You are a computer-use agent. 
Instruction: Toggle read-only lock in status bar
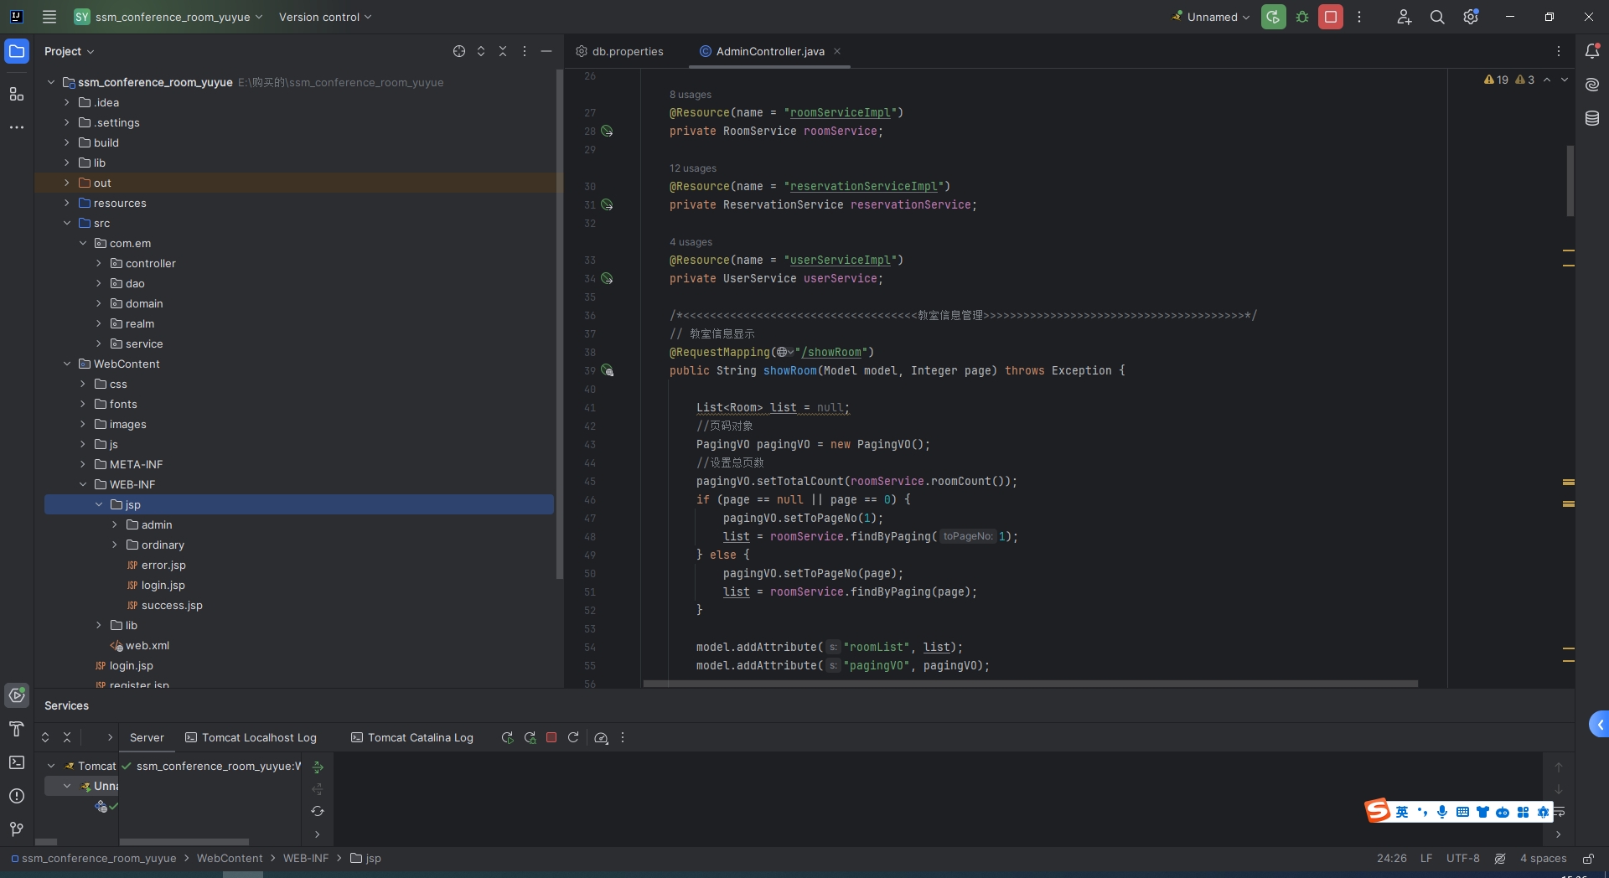pos(1588,859)
